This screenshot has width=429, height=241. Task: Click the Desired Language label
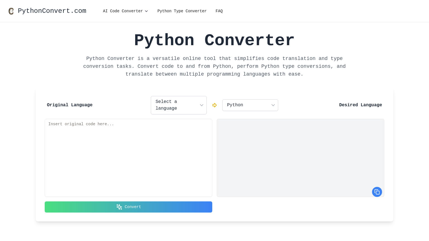[x=361, y=105]
